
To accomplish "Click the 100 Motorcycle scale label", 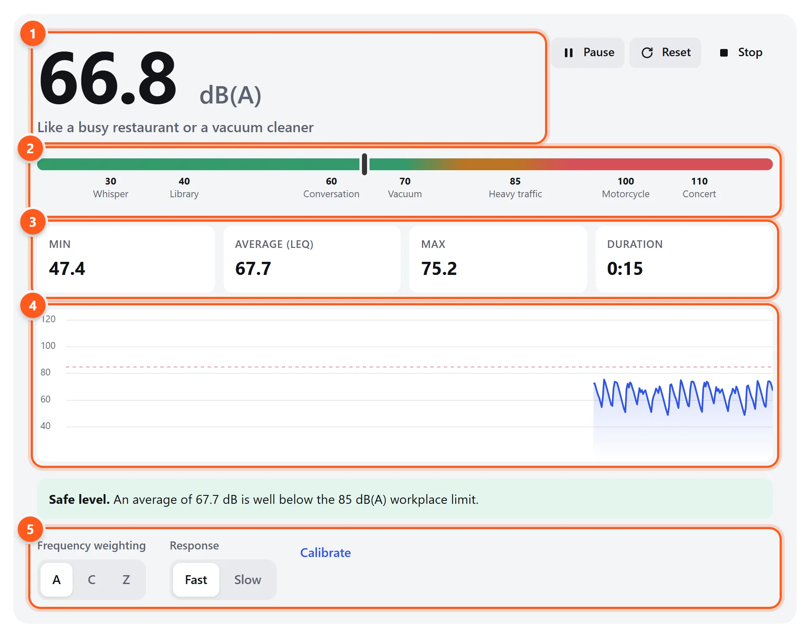I will 626,188.
